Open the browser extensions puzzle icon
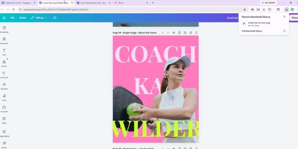298x149 pixels. tap(269, 10)
